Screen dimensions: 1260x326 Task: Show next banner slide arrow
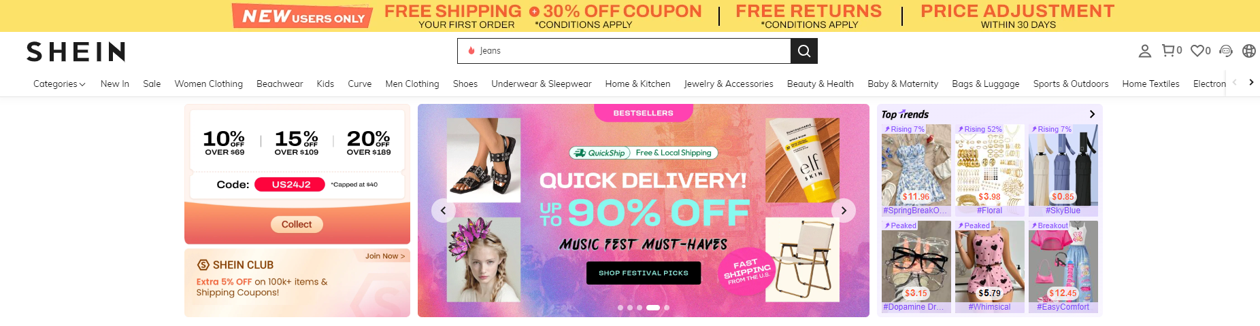(x=844, y=211)
